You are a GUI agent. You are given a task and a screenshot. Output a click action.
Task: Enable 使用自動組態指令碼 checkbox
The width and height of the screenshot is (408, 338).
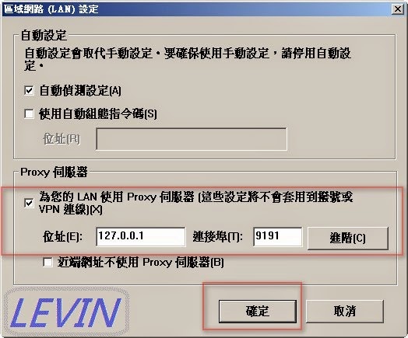(x=29, y=113)
